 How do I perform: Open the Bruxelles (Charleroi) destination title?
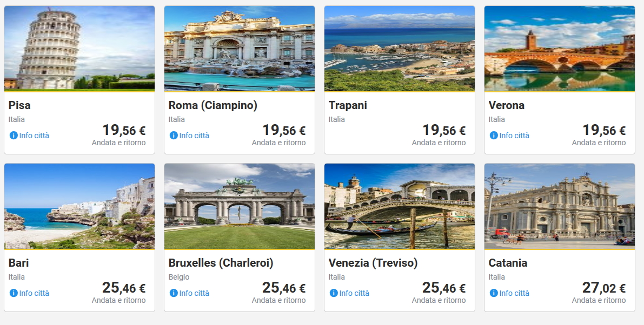coord(221,263)
